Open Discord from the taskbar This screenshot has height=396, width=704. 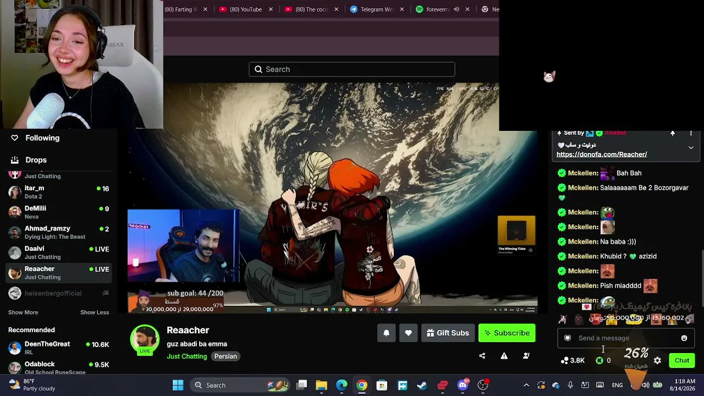463,385
